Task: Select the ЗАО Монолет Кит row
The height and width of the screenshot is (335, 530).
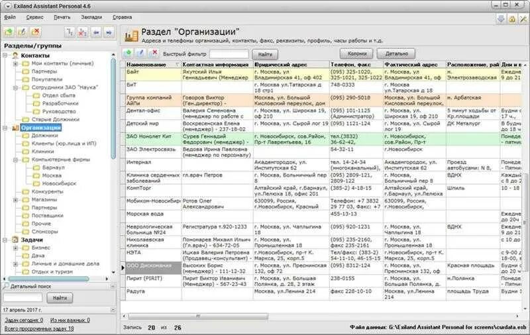Action: click(x=323, y=139)
